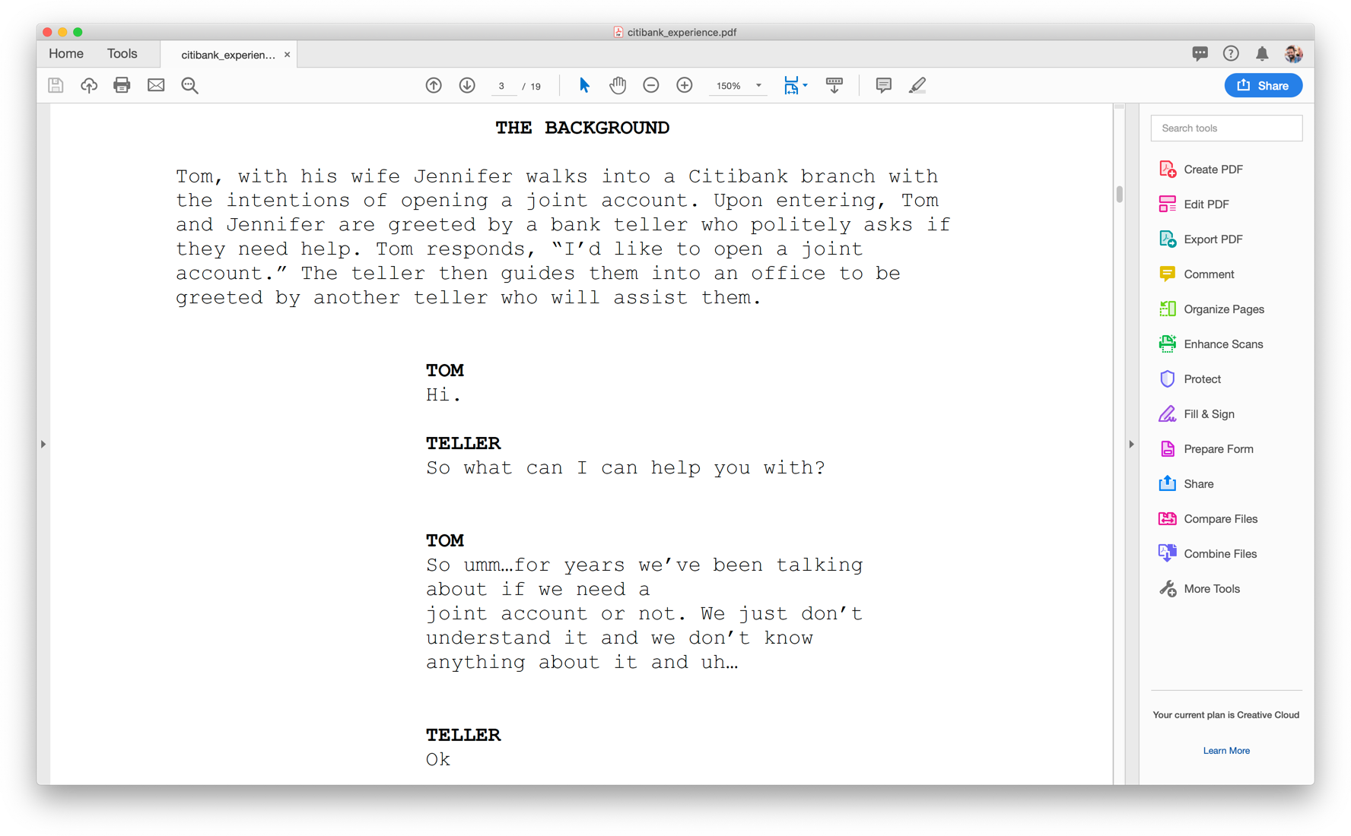Open the notifications bell

click(x=1262, y=53)
